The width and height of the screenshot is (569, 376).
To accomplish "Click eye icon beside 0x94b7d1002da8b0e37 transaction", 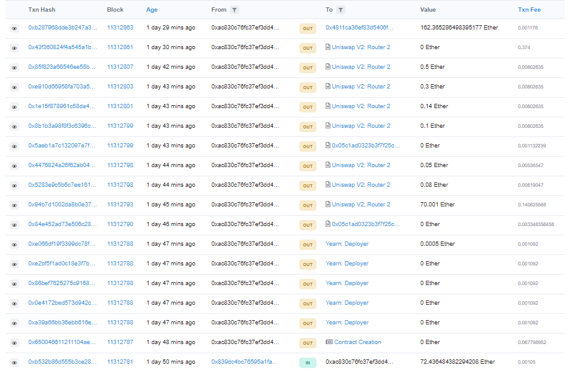I will click(14, 205).
